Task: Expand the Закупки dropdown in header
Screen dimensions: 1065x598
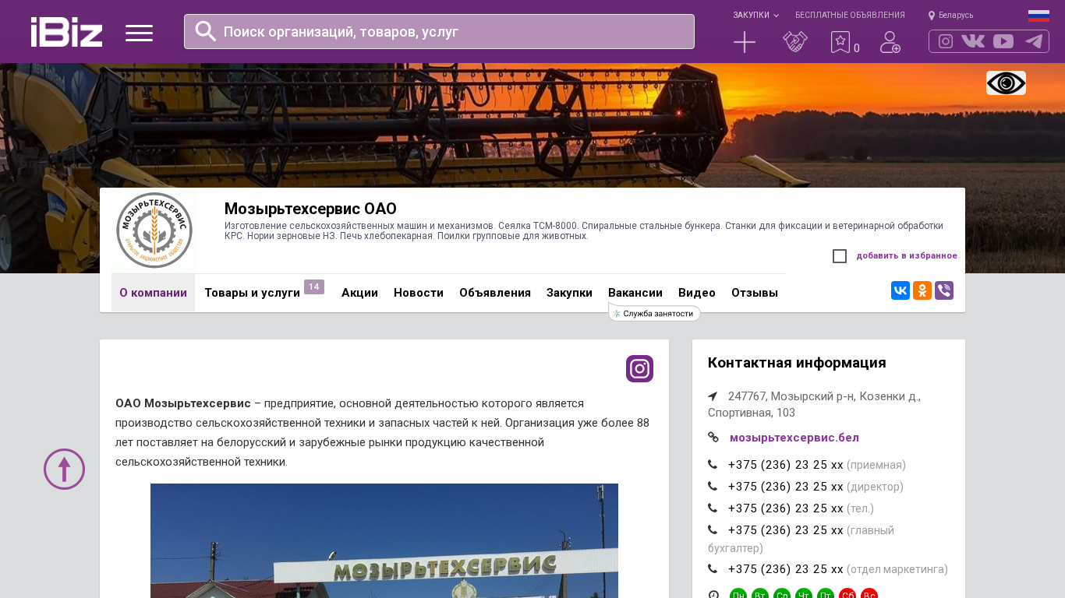Action: [x=755, y=16]
